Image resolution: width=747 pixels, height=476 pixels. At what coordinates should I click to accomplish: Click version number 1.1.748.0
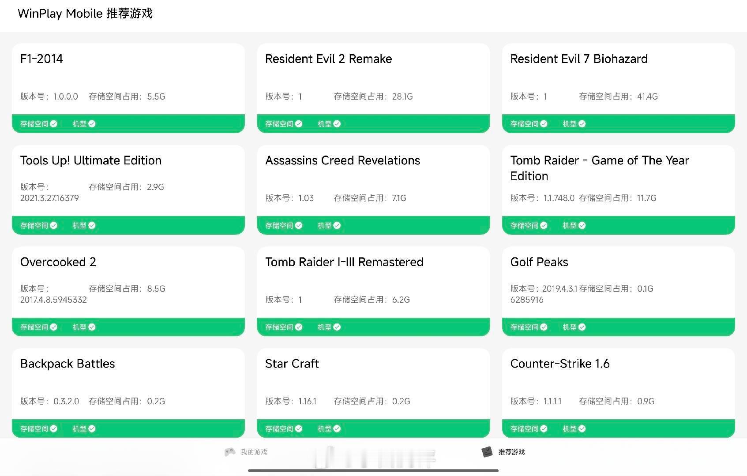pyautogui.click(x=559, y=198)
